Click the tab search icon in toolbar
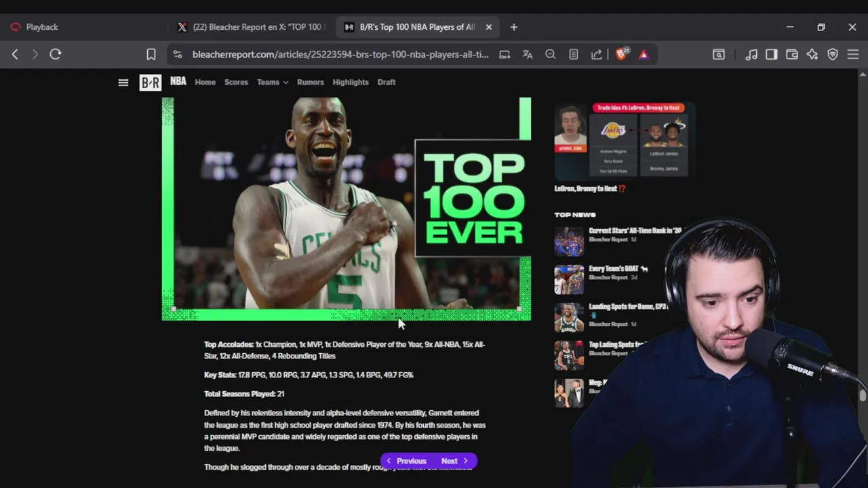Image resolution: width=868 pixels, height=488 pixels. pos(719,54)
